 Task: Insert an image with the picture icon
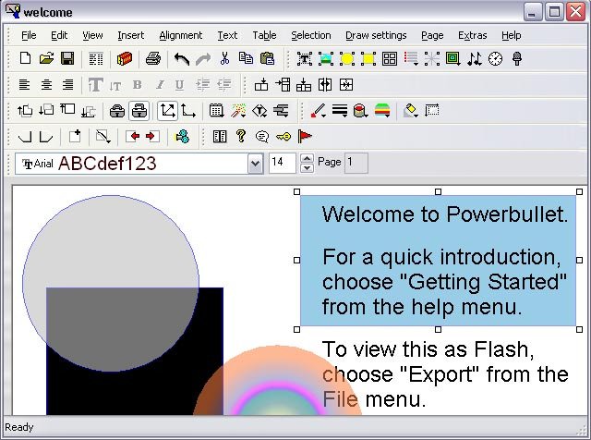326,59
